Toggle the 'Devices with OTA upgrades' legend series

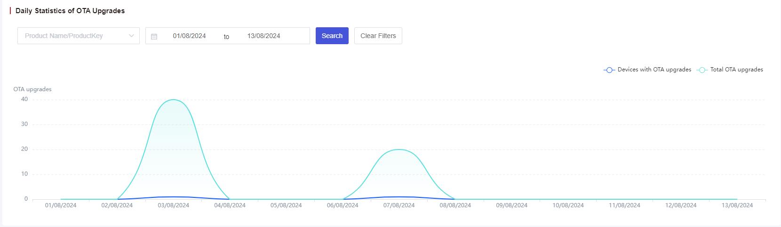[647, 70]
